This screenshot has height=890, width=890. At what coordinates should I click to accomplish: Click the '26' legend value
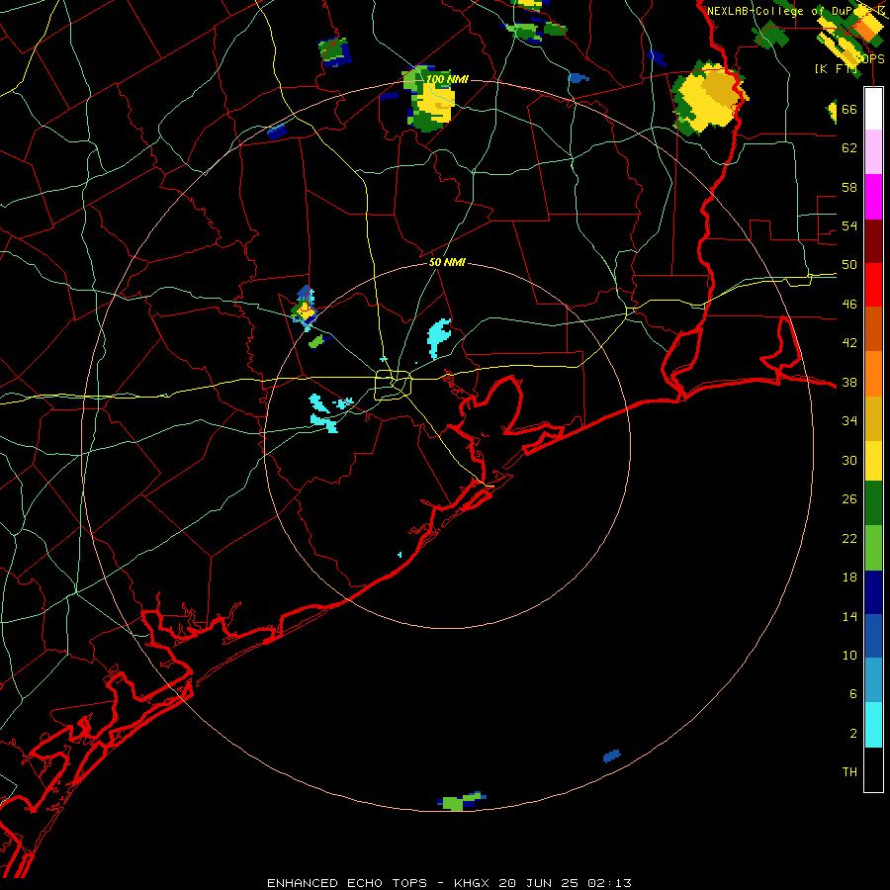[849, 499]
